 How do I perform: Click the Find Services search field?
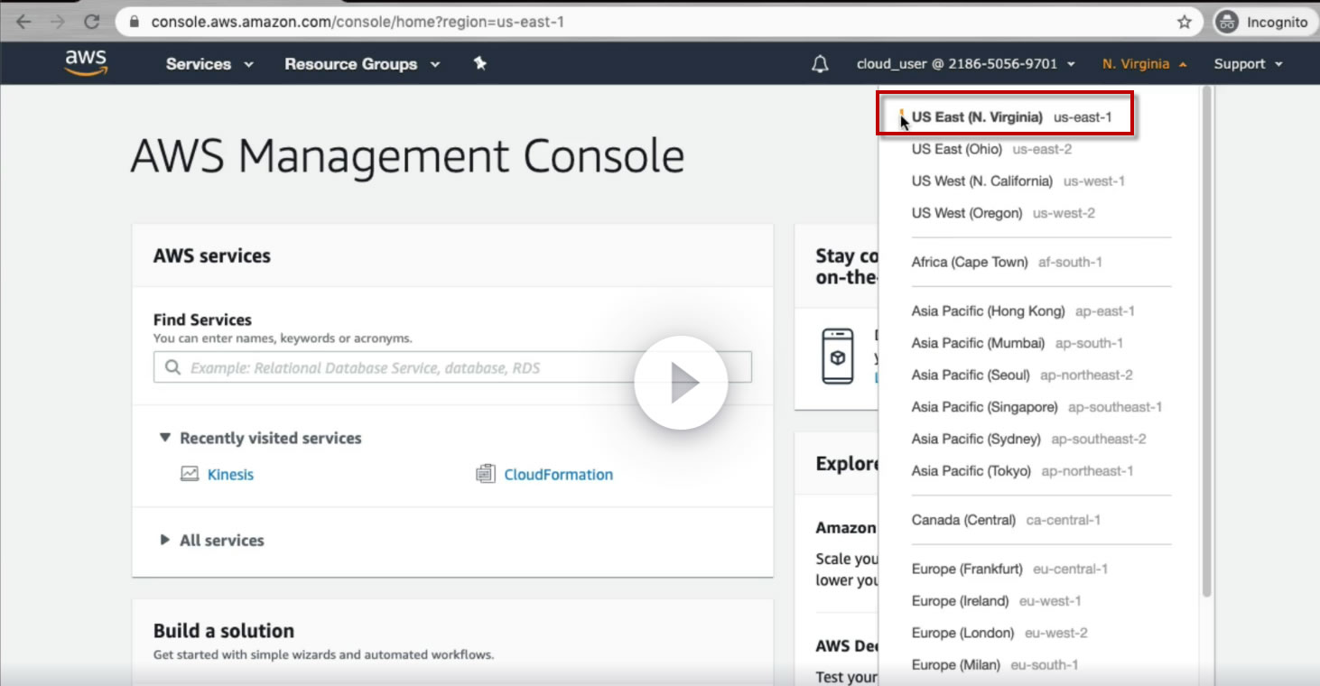pos(451,367)
